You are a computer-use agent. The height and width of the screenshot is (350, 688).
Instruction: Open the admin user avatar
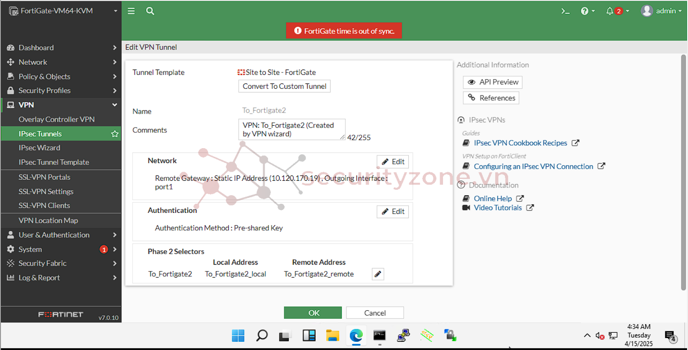[647, 11]
